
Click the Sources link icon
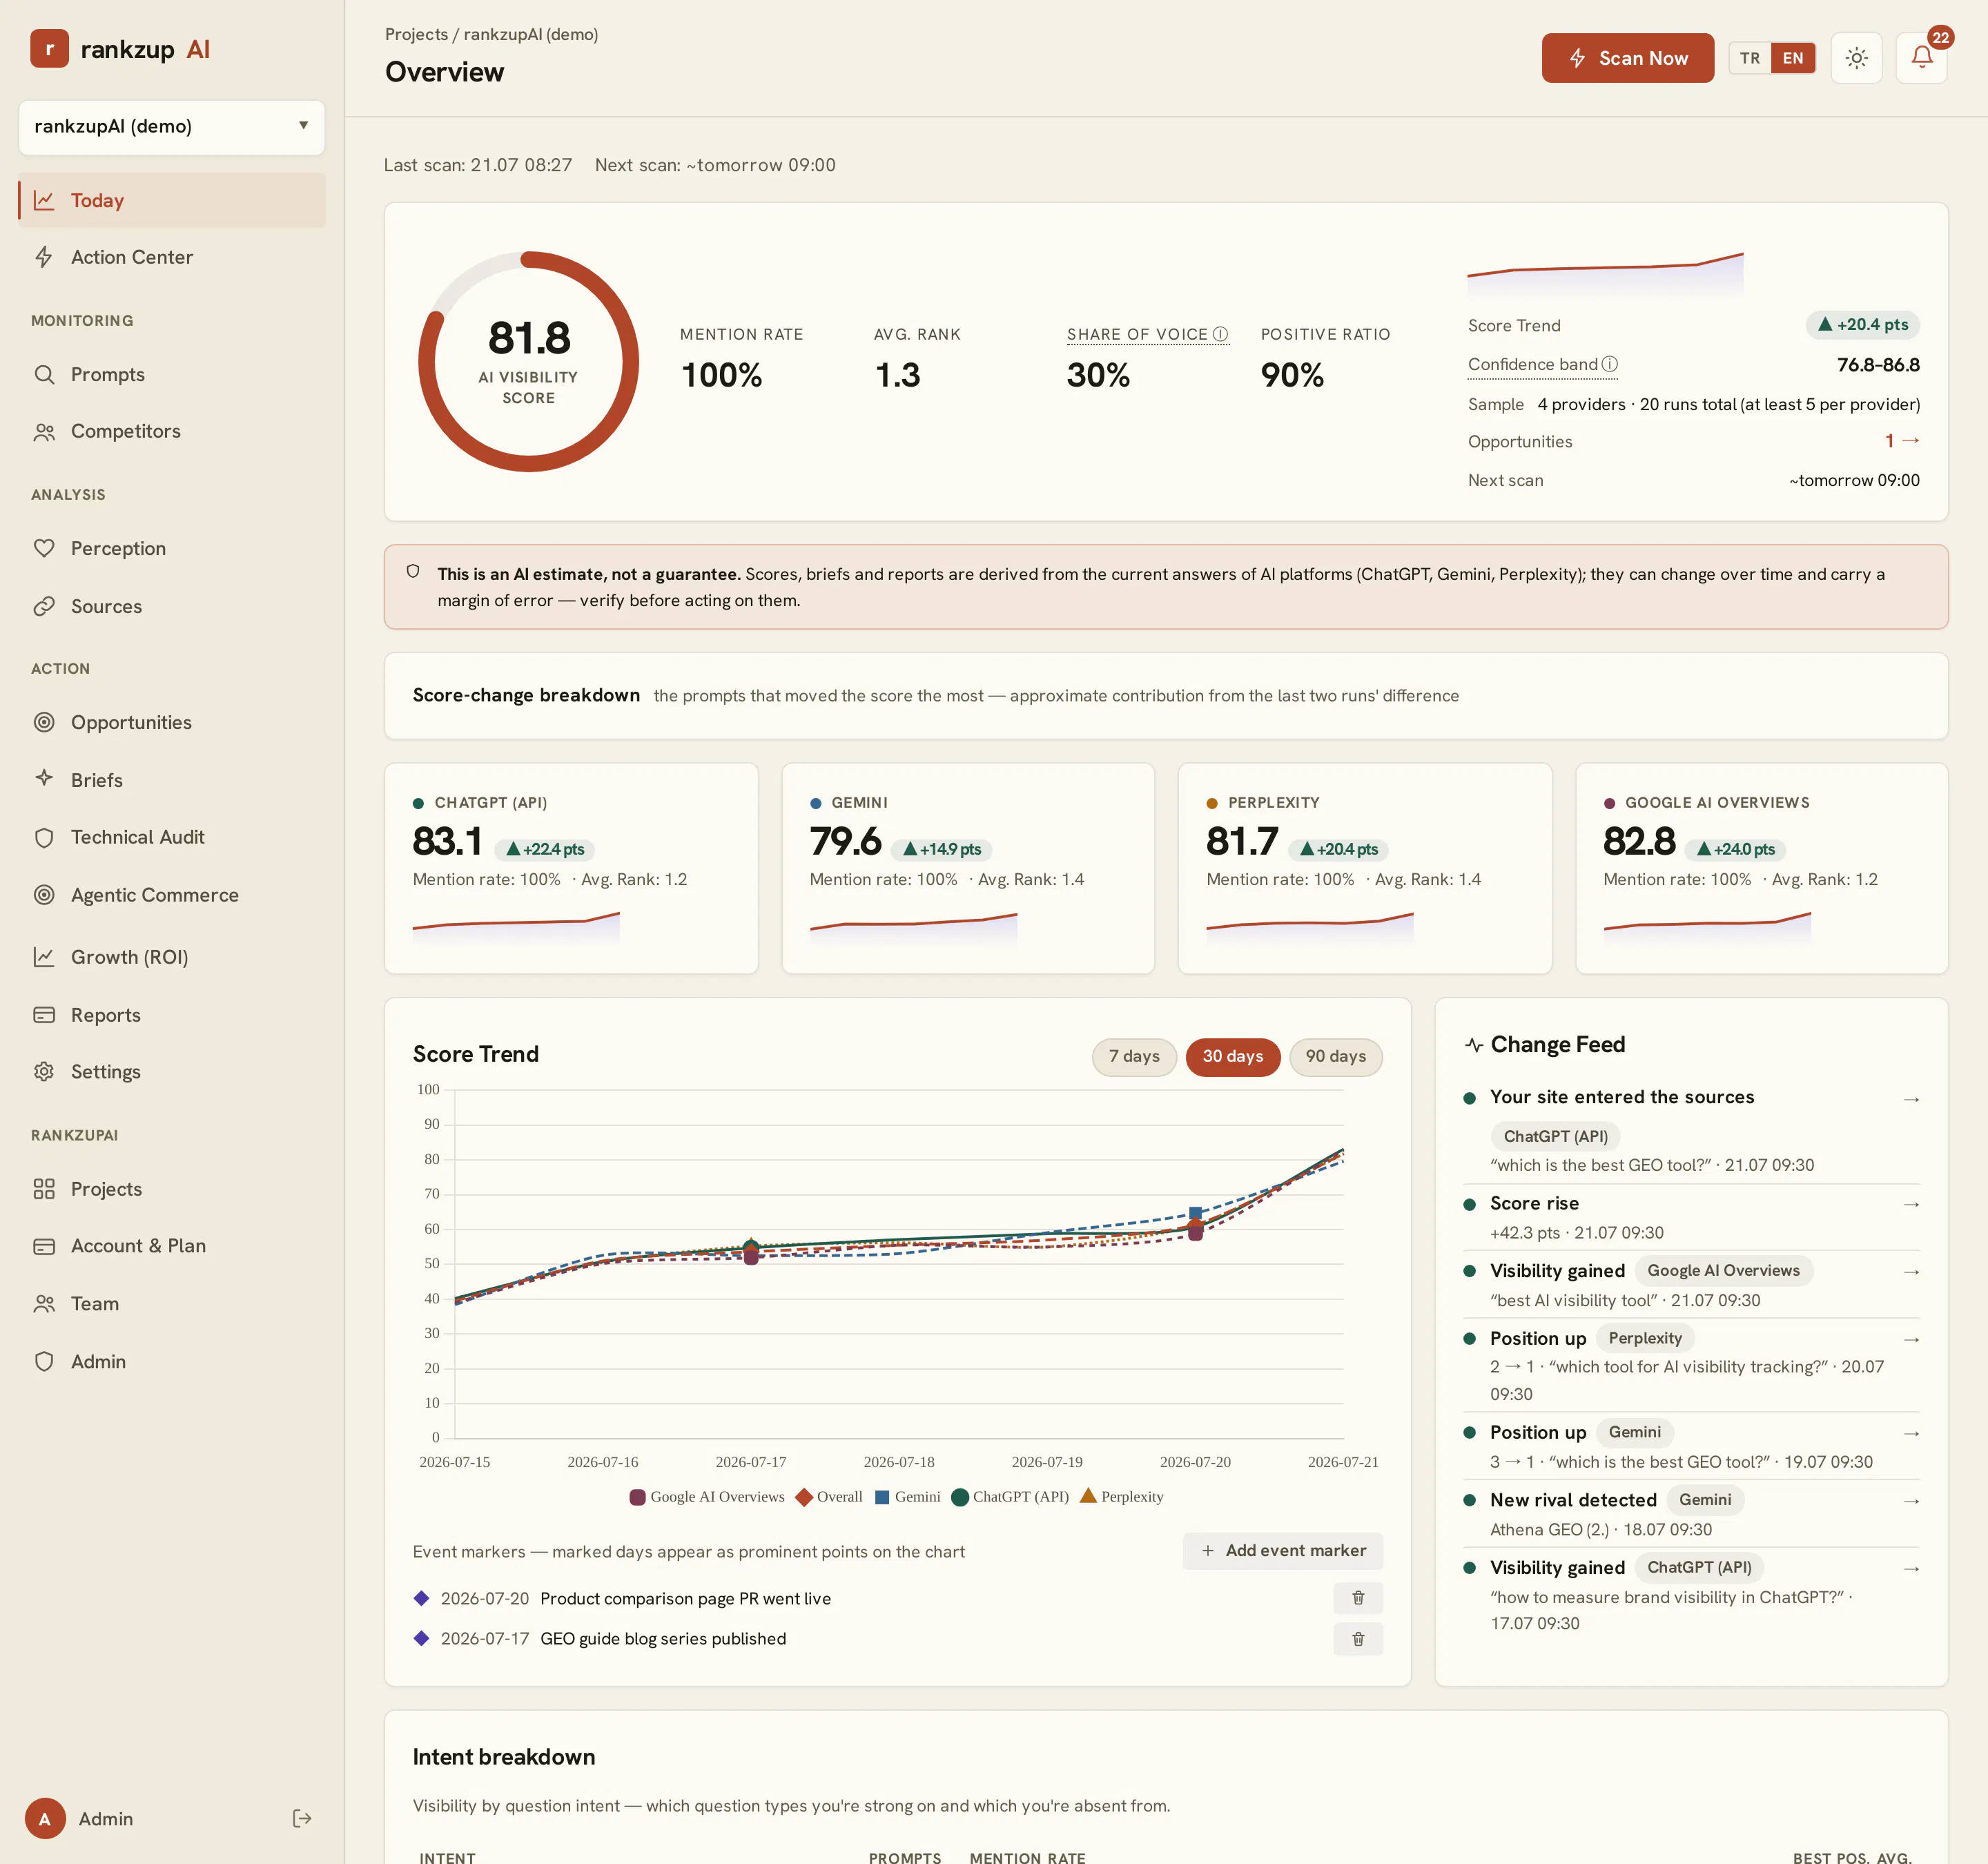pos(44,606)
